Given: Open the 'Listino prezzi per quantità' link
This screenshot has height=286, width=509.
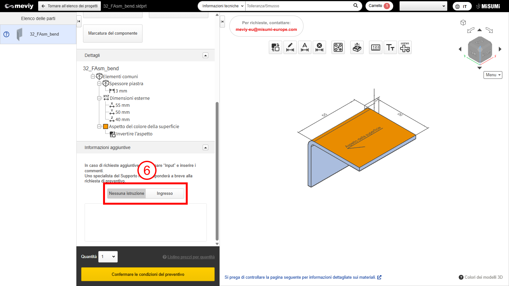Looking at the screenshot, I should (191, 257).
